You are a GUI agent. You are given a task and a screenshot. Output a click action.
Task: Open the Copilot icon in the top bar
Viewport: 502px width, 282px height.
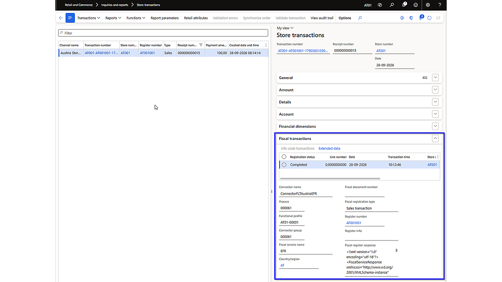[380, 5]
